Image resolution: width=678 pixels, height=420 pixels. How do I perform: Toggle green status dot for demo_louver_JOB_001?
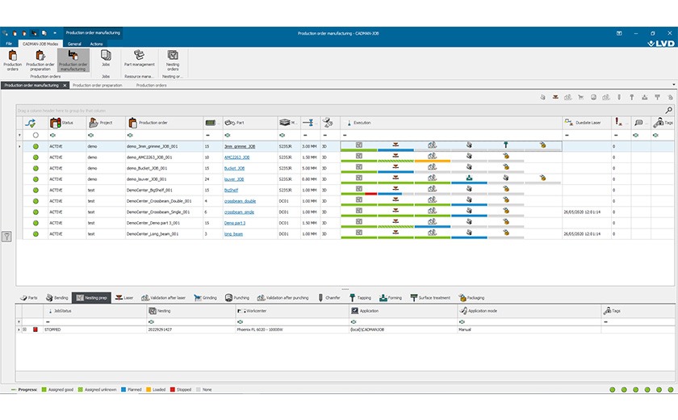(x=36, y=179)
